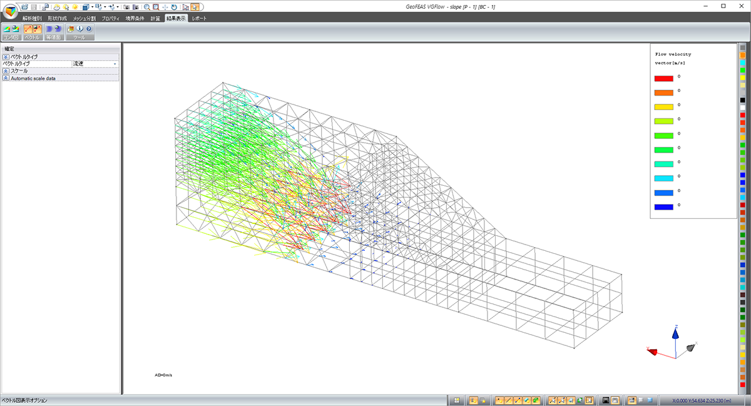Screen dimensions: 751x406
Task: Click the GeoFEAS application logo button
Action: coord(11,11)
